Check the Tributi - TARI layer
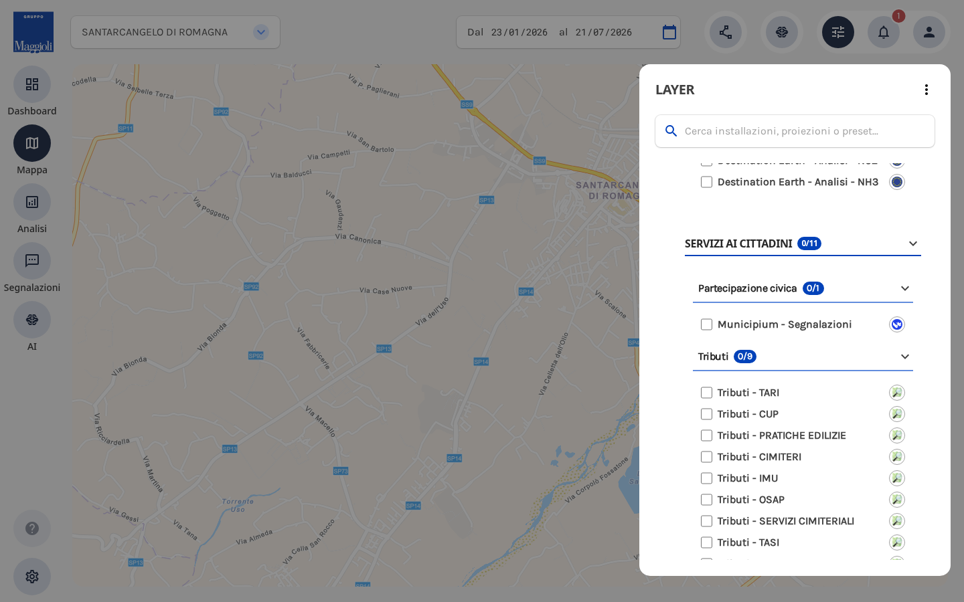The height and width of the screenshot is (602, 964). (x=706, y=393)
